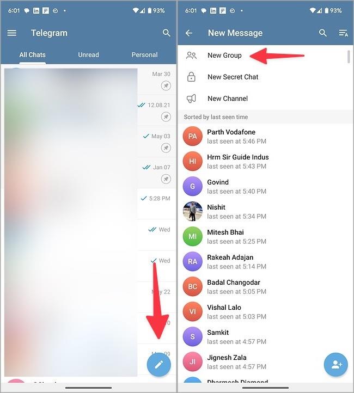
Task: Open the chat dated May 03
Action: click(x=88, y=142)
